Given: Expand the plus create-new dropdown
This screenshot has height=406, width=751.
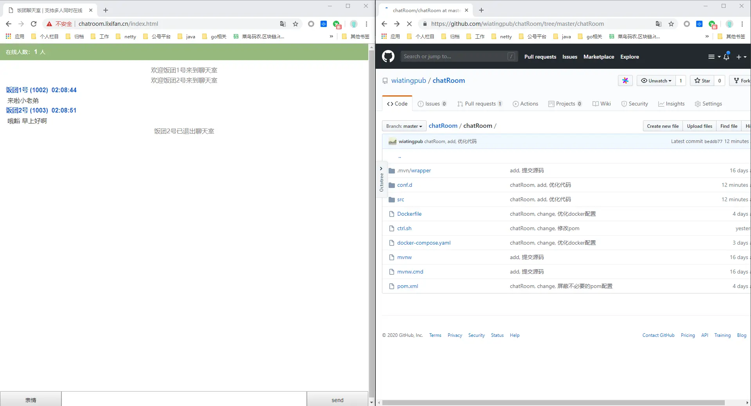Looking at the screenshot, I should tap(741, 57).
